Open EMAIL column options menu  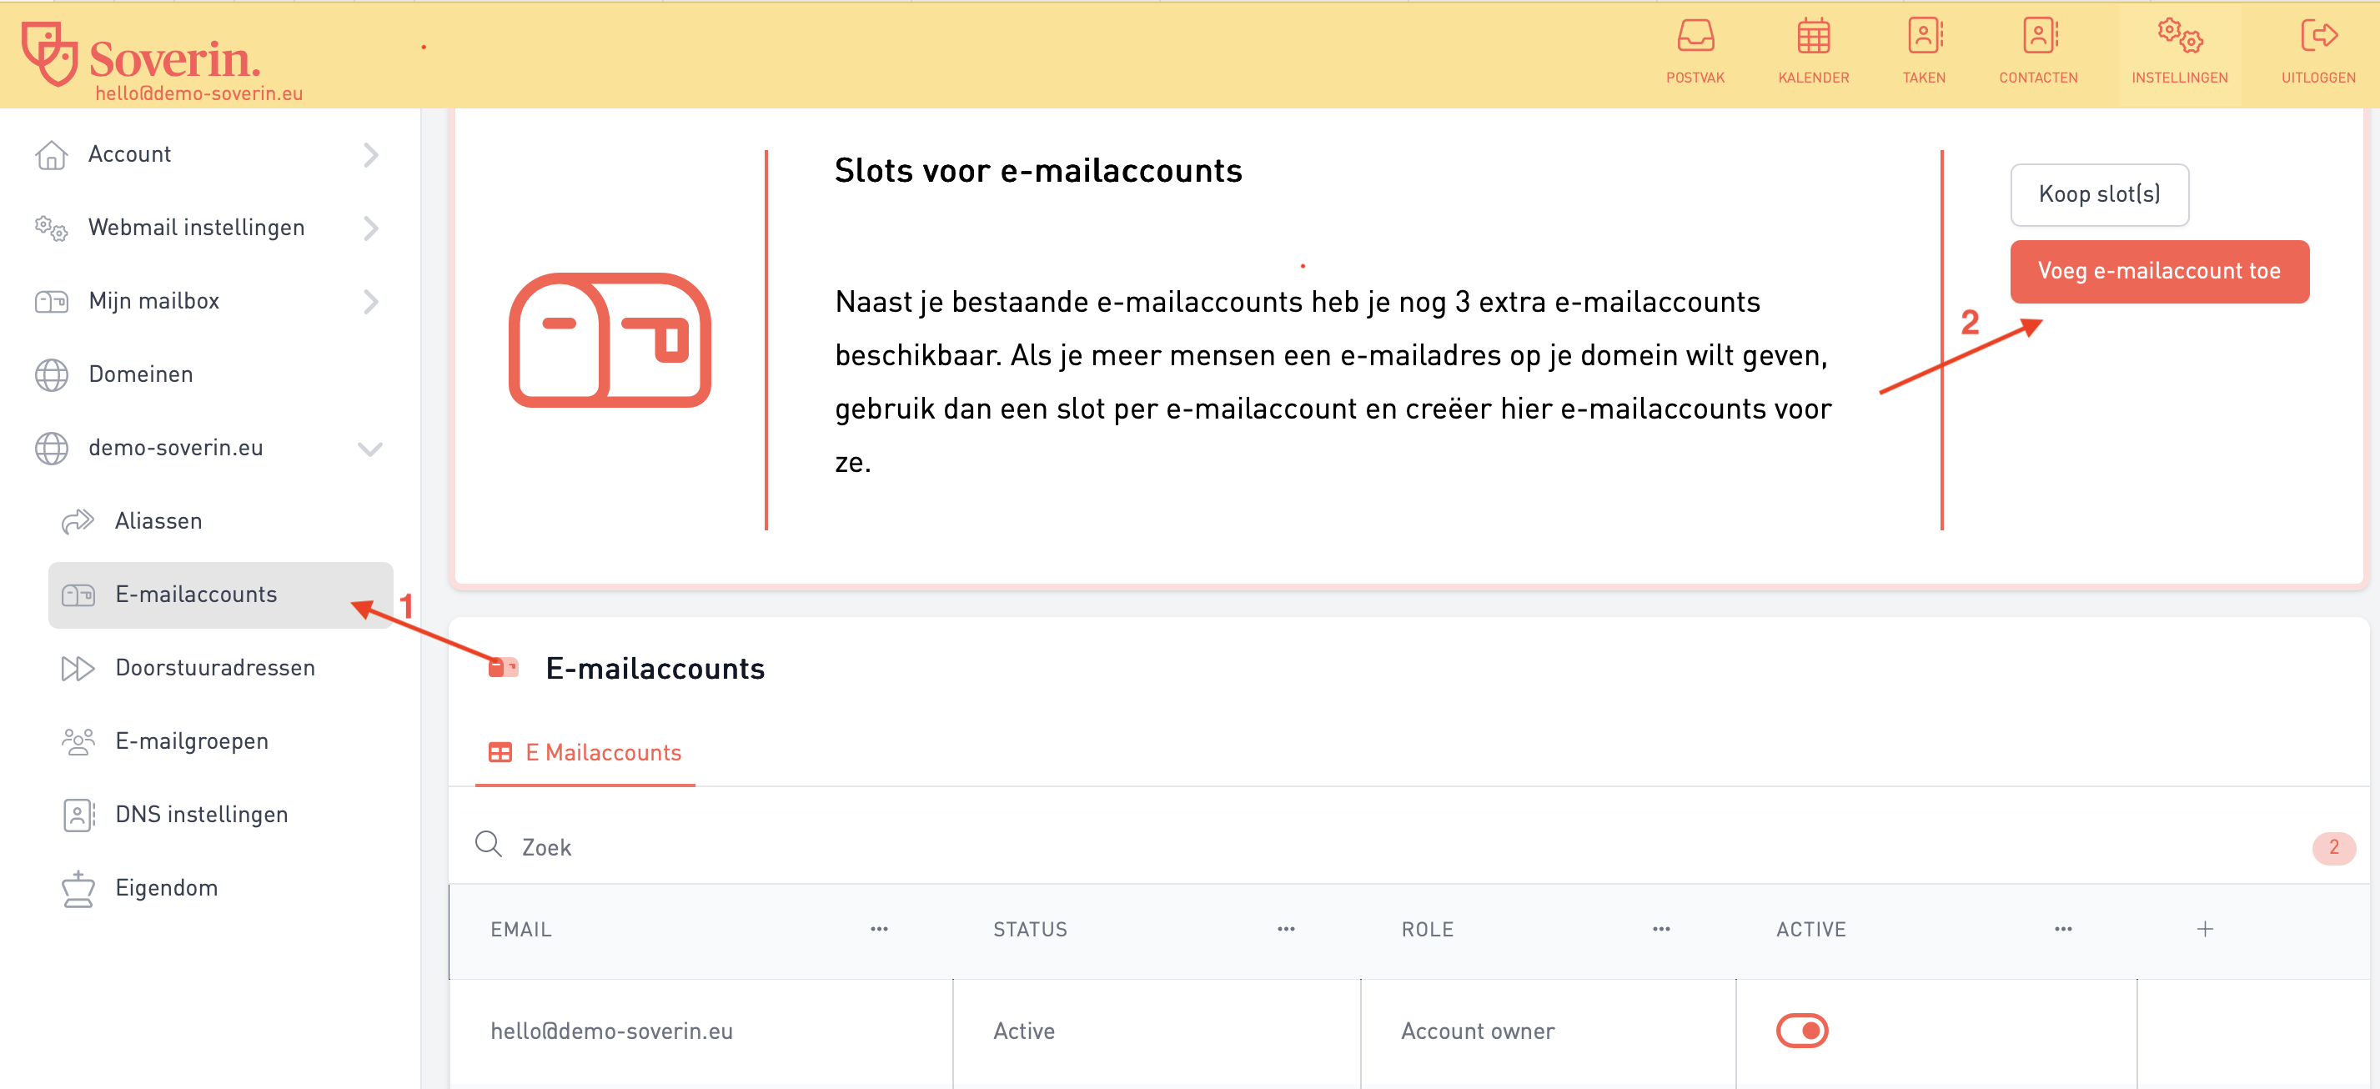(879, 929)
